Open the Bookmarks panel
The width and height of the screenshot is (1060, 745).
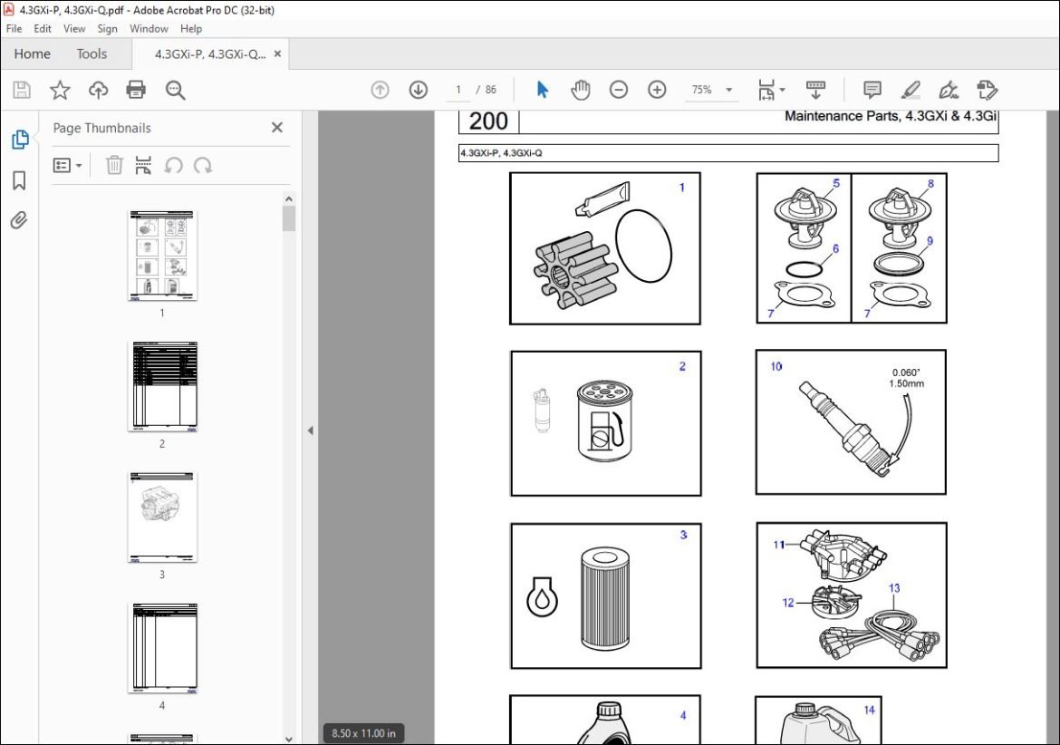coord(19,180)
